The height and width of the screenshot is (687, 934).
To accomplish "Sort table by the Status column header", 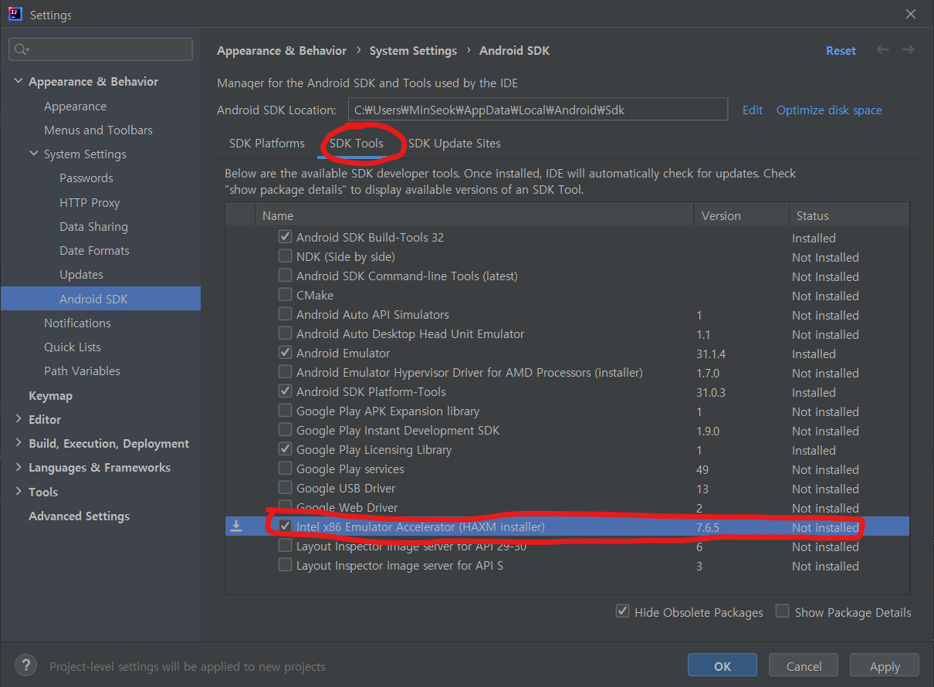I will 848,216.
